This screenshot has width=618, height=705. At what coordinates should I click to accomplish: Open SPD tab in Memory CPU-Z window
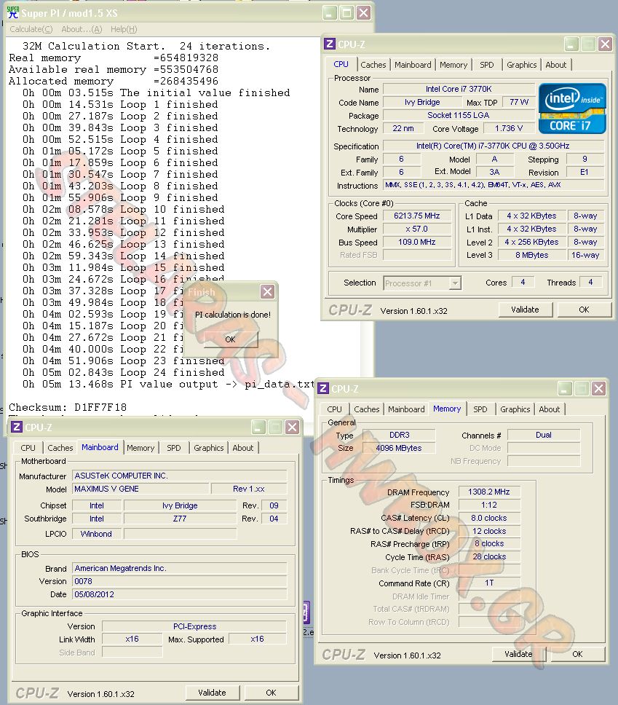pos(480,409)
